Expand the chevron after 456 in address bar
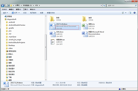This screenshot has width=138, height=91. point(39,5)
